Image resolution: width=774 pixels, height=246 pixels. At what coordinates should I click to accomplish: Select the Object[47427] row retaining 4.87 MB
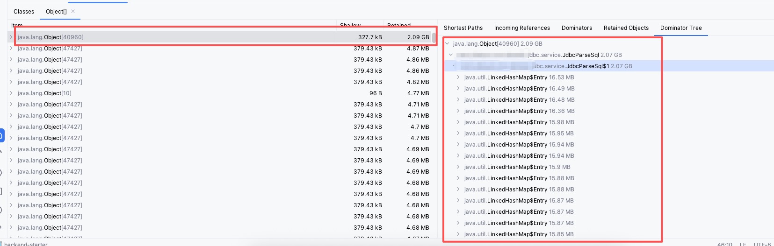(x=50, y=49)
